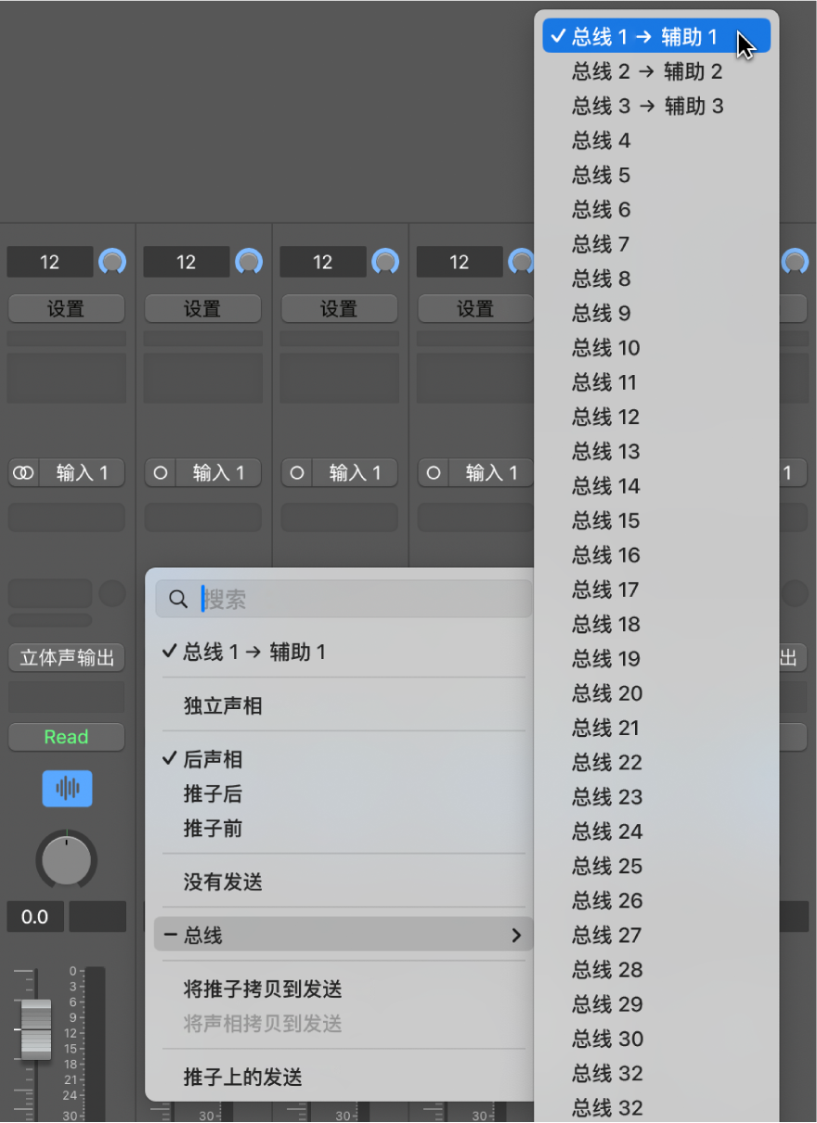
Task: Click the gain knob above the 0.0 value
Action: [x=66, y=858]
